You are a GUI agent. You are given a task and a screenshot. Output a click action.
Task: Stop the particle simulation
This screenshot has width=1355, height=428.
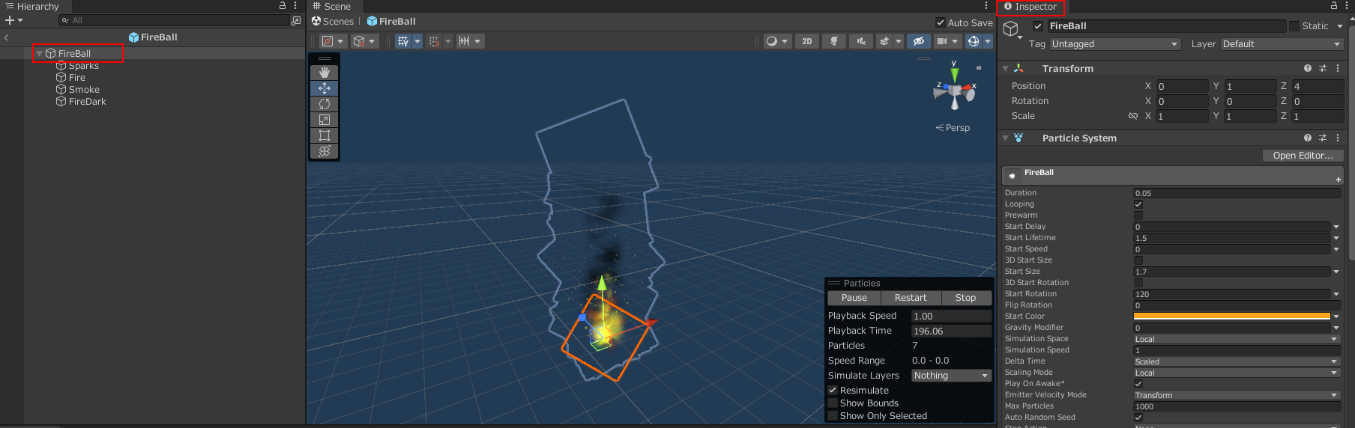965,298
